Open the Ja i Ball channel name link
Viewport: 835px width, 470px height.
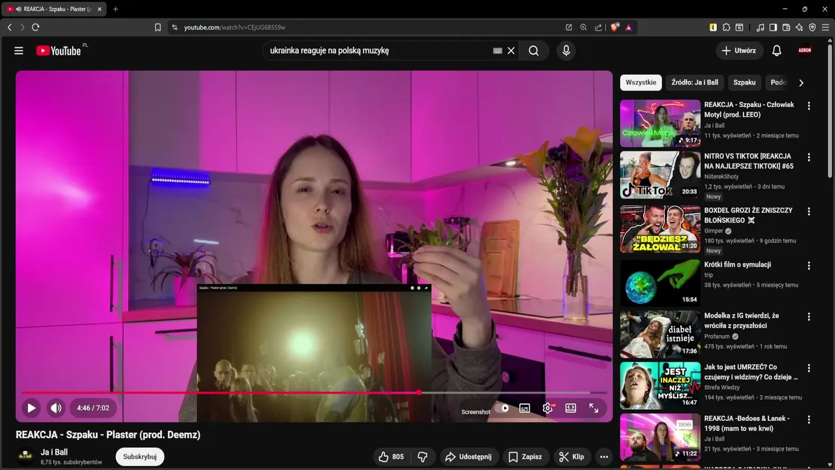[x=54, y=452]
